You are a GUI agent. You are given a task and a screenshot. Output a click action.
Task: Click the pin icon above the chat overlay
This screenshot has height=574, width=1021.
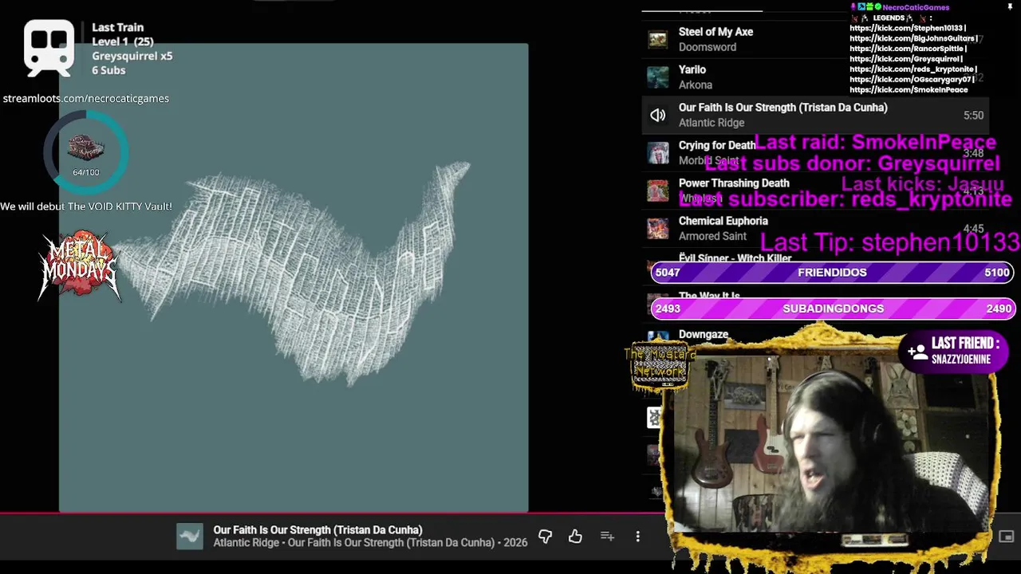tap(1010, 7)
